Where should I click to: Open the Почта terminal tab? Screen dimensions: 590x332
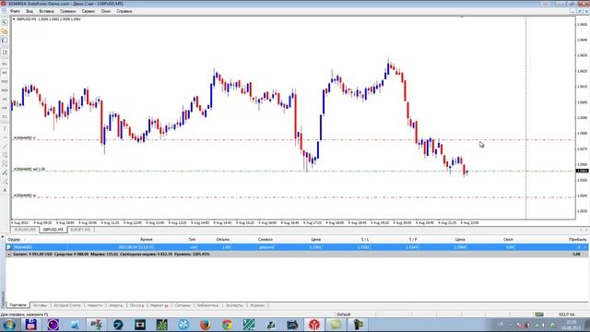pos(136,305)
